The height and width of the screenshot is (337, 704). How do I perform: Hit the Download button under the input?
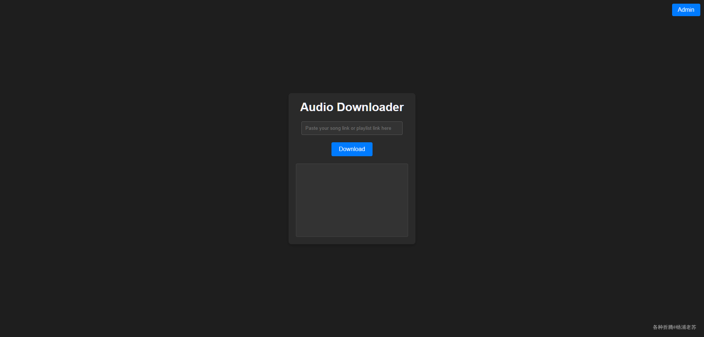(x=352, y=149)
